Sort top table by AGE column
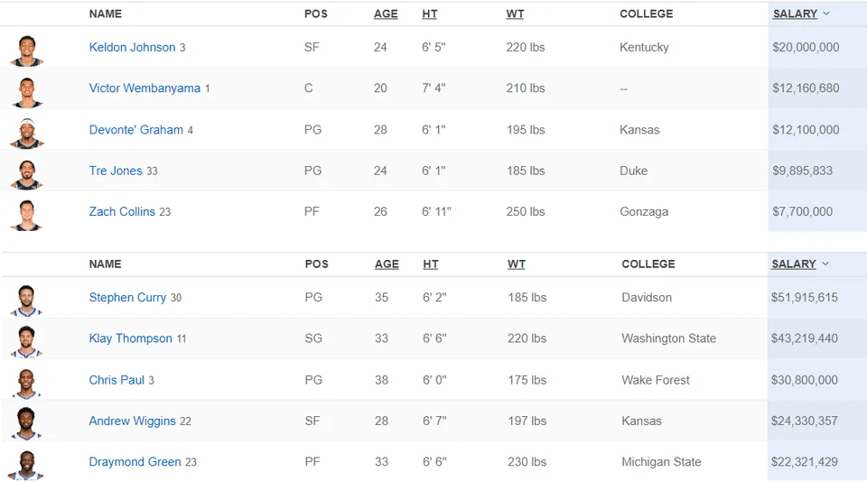 386,14
